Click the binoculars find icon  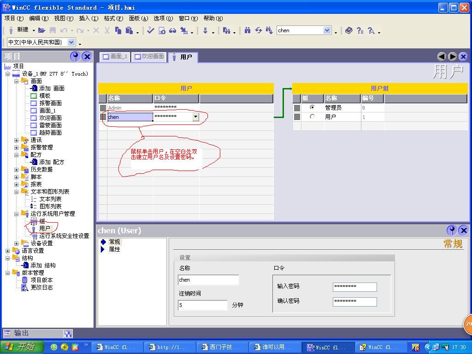[x=248, y=30]
